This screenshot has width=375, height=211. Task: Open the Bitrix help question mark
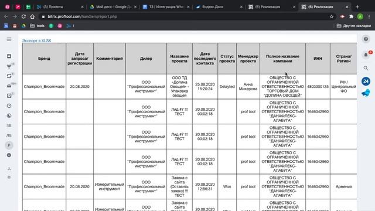(x=366, y=39)
